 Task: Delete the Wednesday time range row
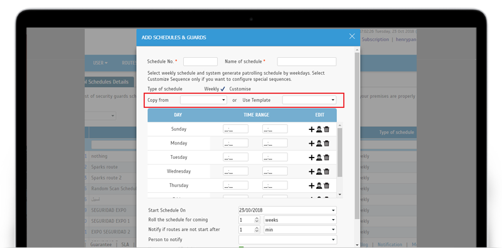tap(326, 171)
